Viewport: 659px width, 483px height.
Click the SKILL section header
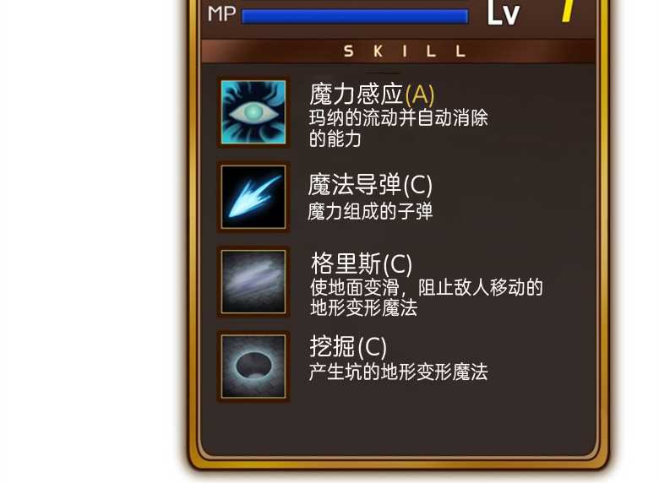tap(405, 52)
